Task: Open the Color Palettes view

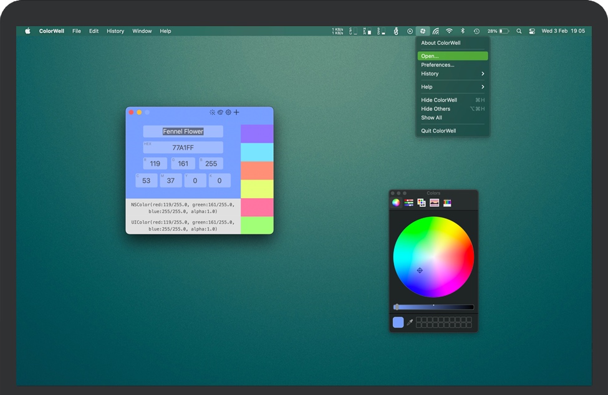Action: (x=423, y=202)
